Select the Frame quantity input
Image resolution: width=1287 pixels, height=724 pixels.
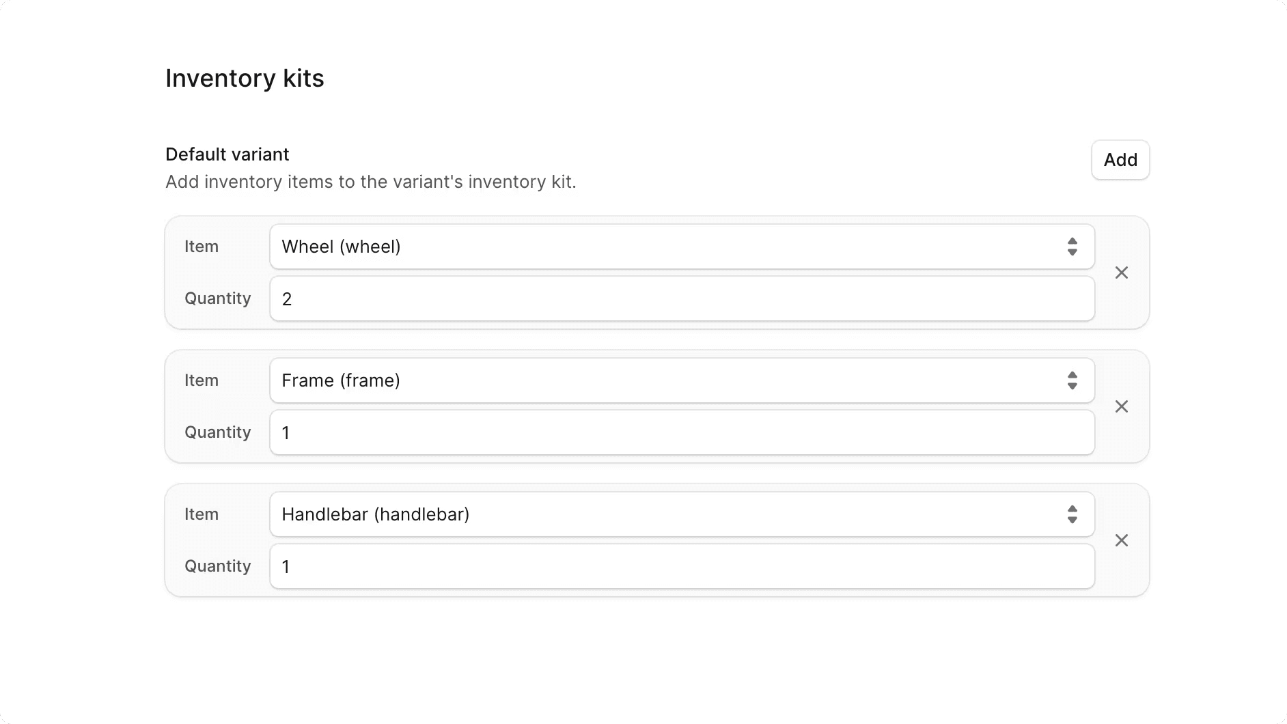pyautogui.click(x=682, y=432)
